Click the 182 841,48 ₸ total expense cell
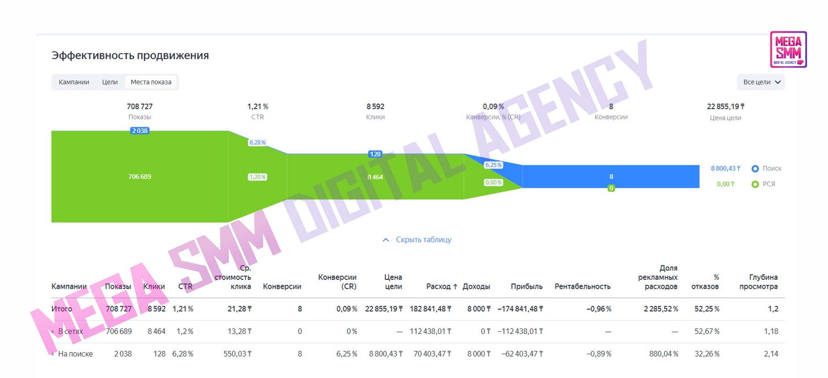Screen dimensions: 828x378 pos(431,309)
